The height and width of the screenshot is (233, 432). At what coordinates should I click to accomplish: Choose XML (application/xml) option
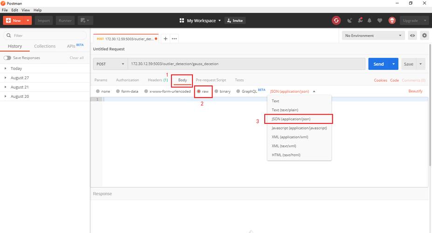pos(299,137)
